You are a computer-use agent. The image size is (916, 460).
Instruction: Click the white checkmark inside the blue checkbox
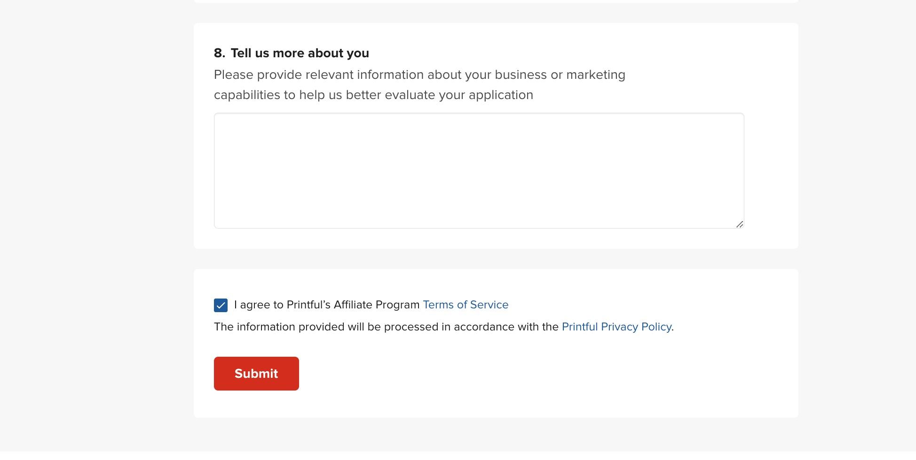click(x=221, y=306)
